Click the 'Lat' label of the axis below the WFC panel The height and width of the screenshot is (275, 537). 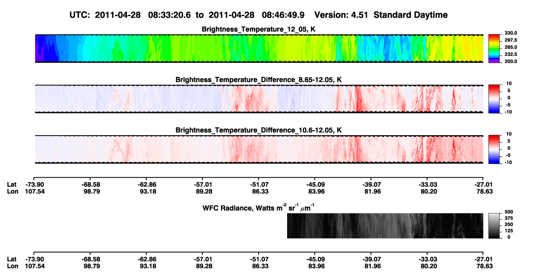pyautogui.click(x=12, y=259)
